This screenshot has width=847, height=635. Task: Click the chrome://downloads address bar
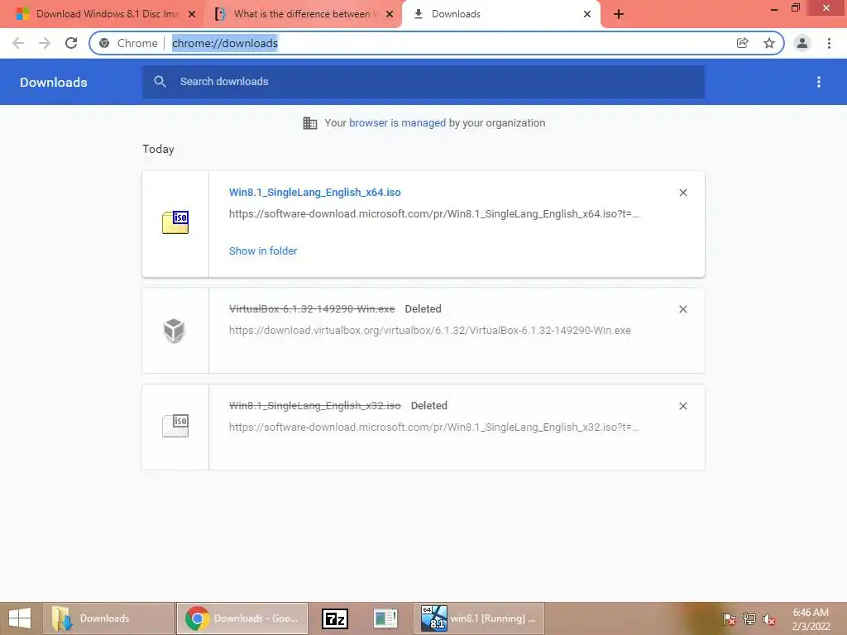pyautogui.click(x=437, y=43)
